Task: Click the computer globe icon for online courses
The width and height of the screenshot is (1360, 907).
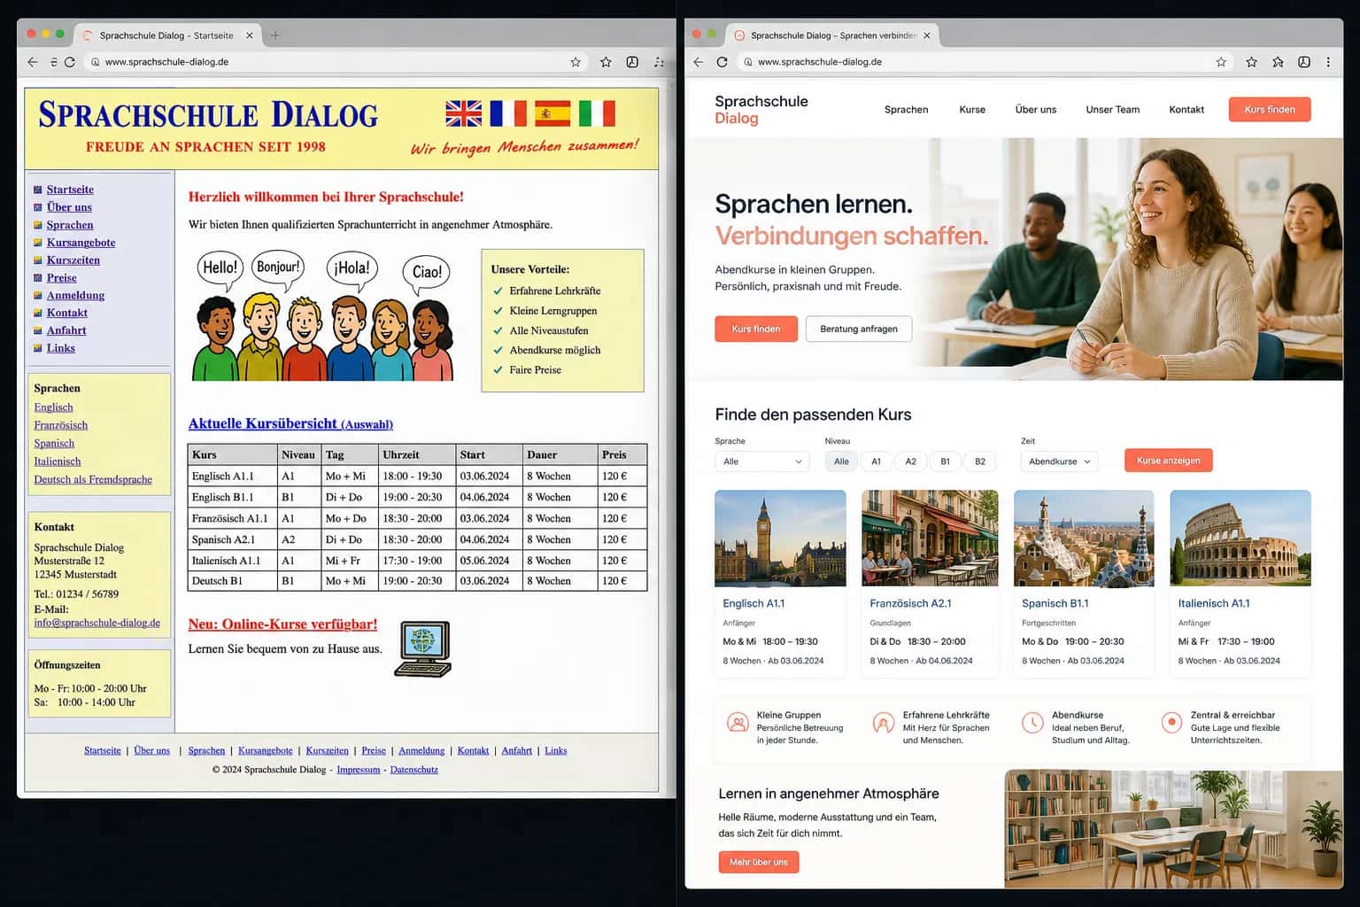Action: [422, 648]
